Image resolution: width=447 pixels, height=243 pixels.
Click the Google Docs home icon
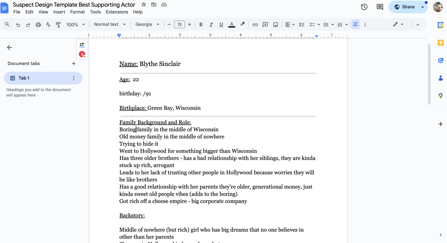click(5, 8)
